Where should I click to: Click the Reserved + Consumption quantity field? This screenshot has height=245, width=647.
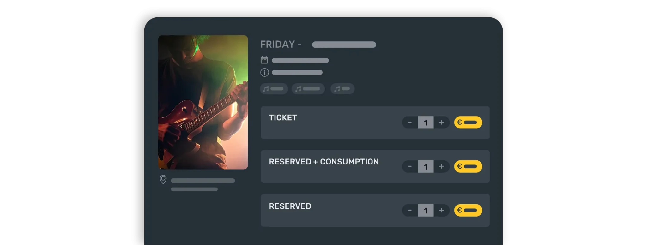point(426,166)
